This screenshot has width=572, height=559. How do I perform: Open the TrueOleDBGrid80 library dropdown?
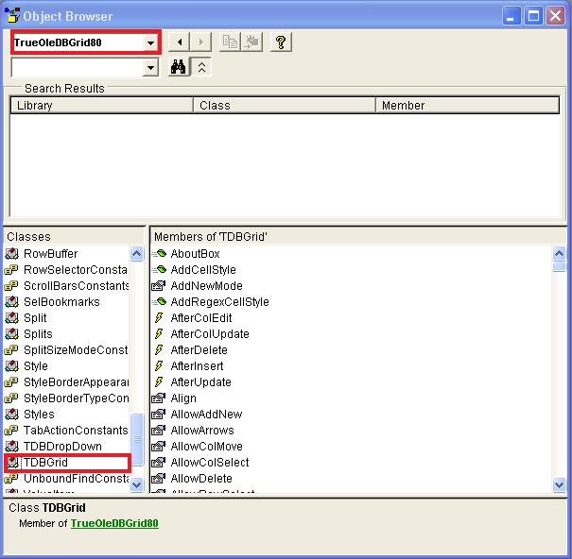click(x=151, y=42)
